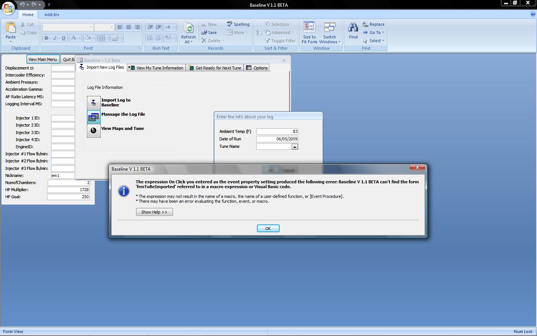Click the Refresh All icon

pos(188,28)
